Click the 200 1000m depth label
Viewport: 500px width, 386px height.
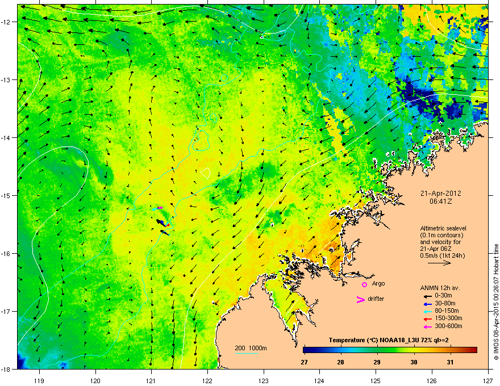[x=251, y=348]
